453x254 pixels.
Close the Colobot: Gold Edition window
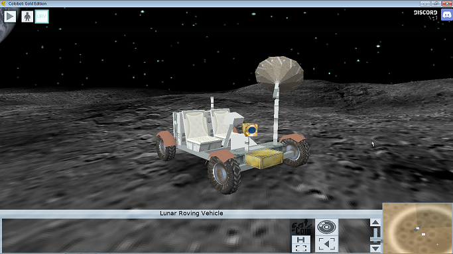click(x=447, y=3)
